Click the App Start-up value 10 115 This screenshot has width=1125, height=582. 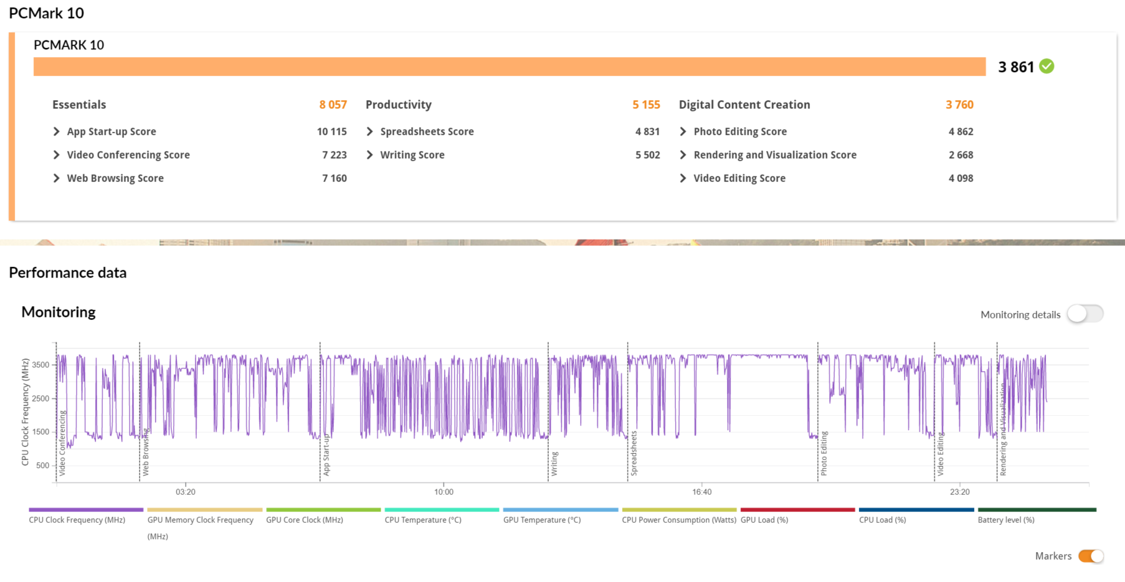coord(332,131)
